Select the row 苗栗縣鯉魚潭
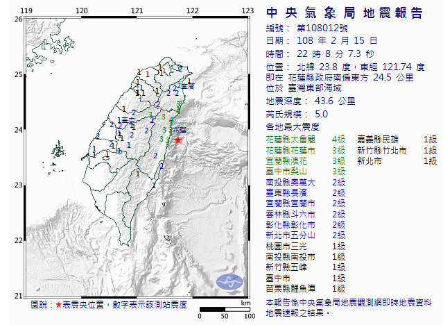Image resolution: width=443 pixels, height=325 pixels. coord(306,288)
